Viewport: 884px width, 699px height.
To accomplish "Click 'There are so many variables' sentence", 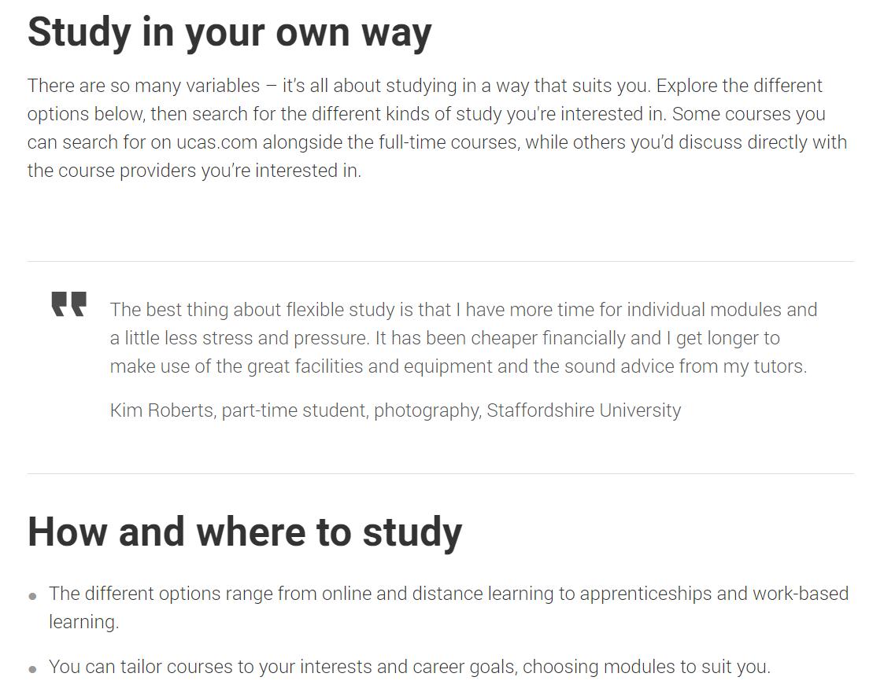I will click(x=144, y=86).
